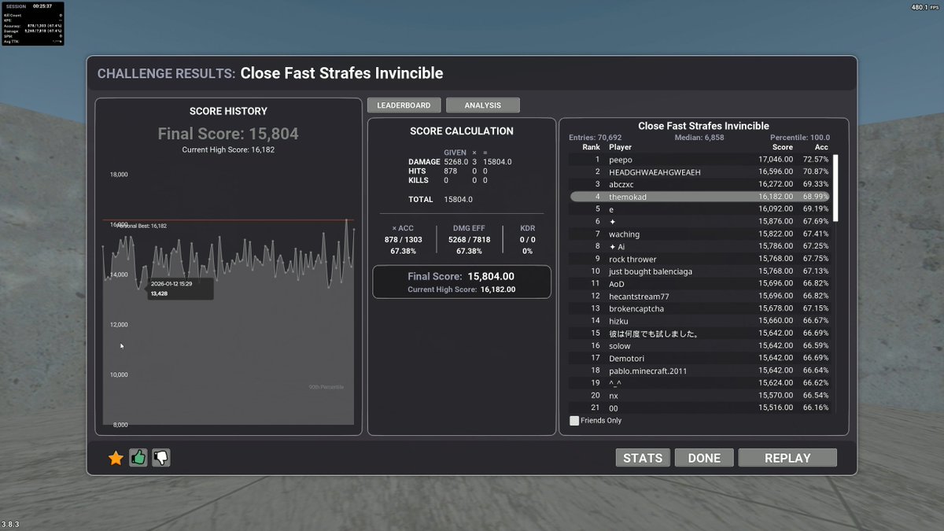Click the green thumbs up icon
Viewport: 944px width, 531px height.
tap(138, 457)
